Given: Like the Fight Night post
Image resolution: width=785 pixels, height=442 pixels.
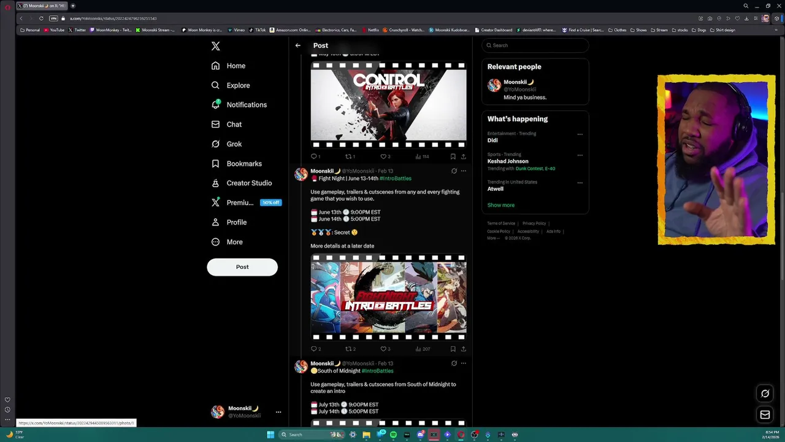Looking at the screenshot, I should (x=385, y=349).
